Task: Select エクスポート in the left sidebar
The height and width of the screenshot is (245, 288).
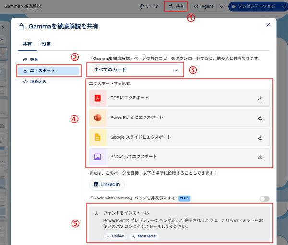Action: point(48,70)
